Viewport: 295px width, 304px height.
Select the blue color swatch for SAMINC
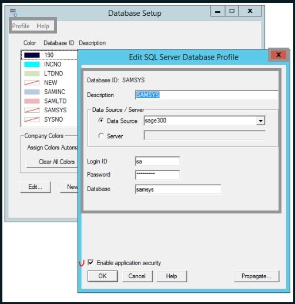point(32,92)
